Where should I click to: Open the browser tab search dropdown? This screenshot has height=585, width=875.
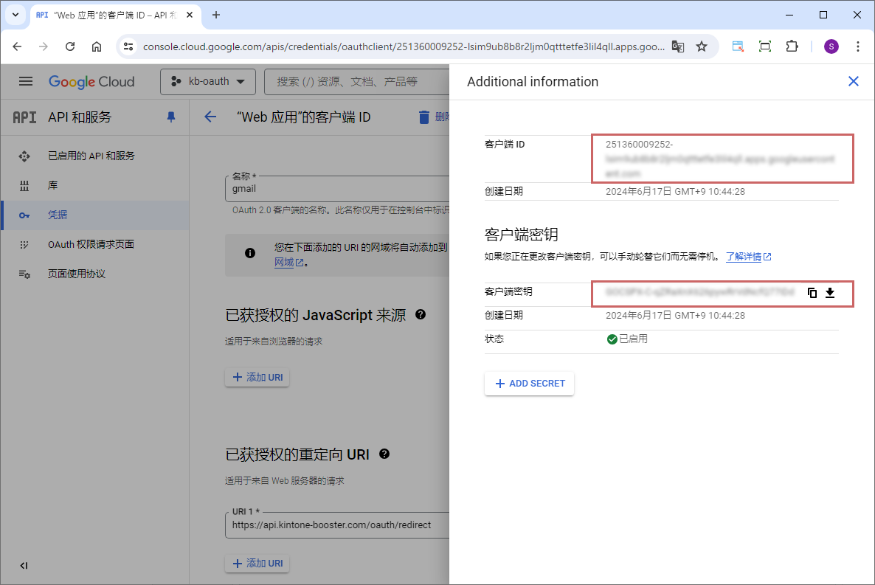pyautogui.click(x=15, y=15)
